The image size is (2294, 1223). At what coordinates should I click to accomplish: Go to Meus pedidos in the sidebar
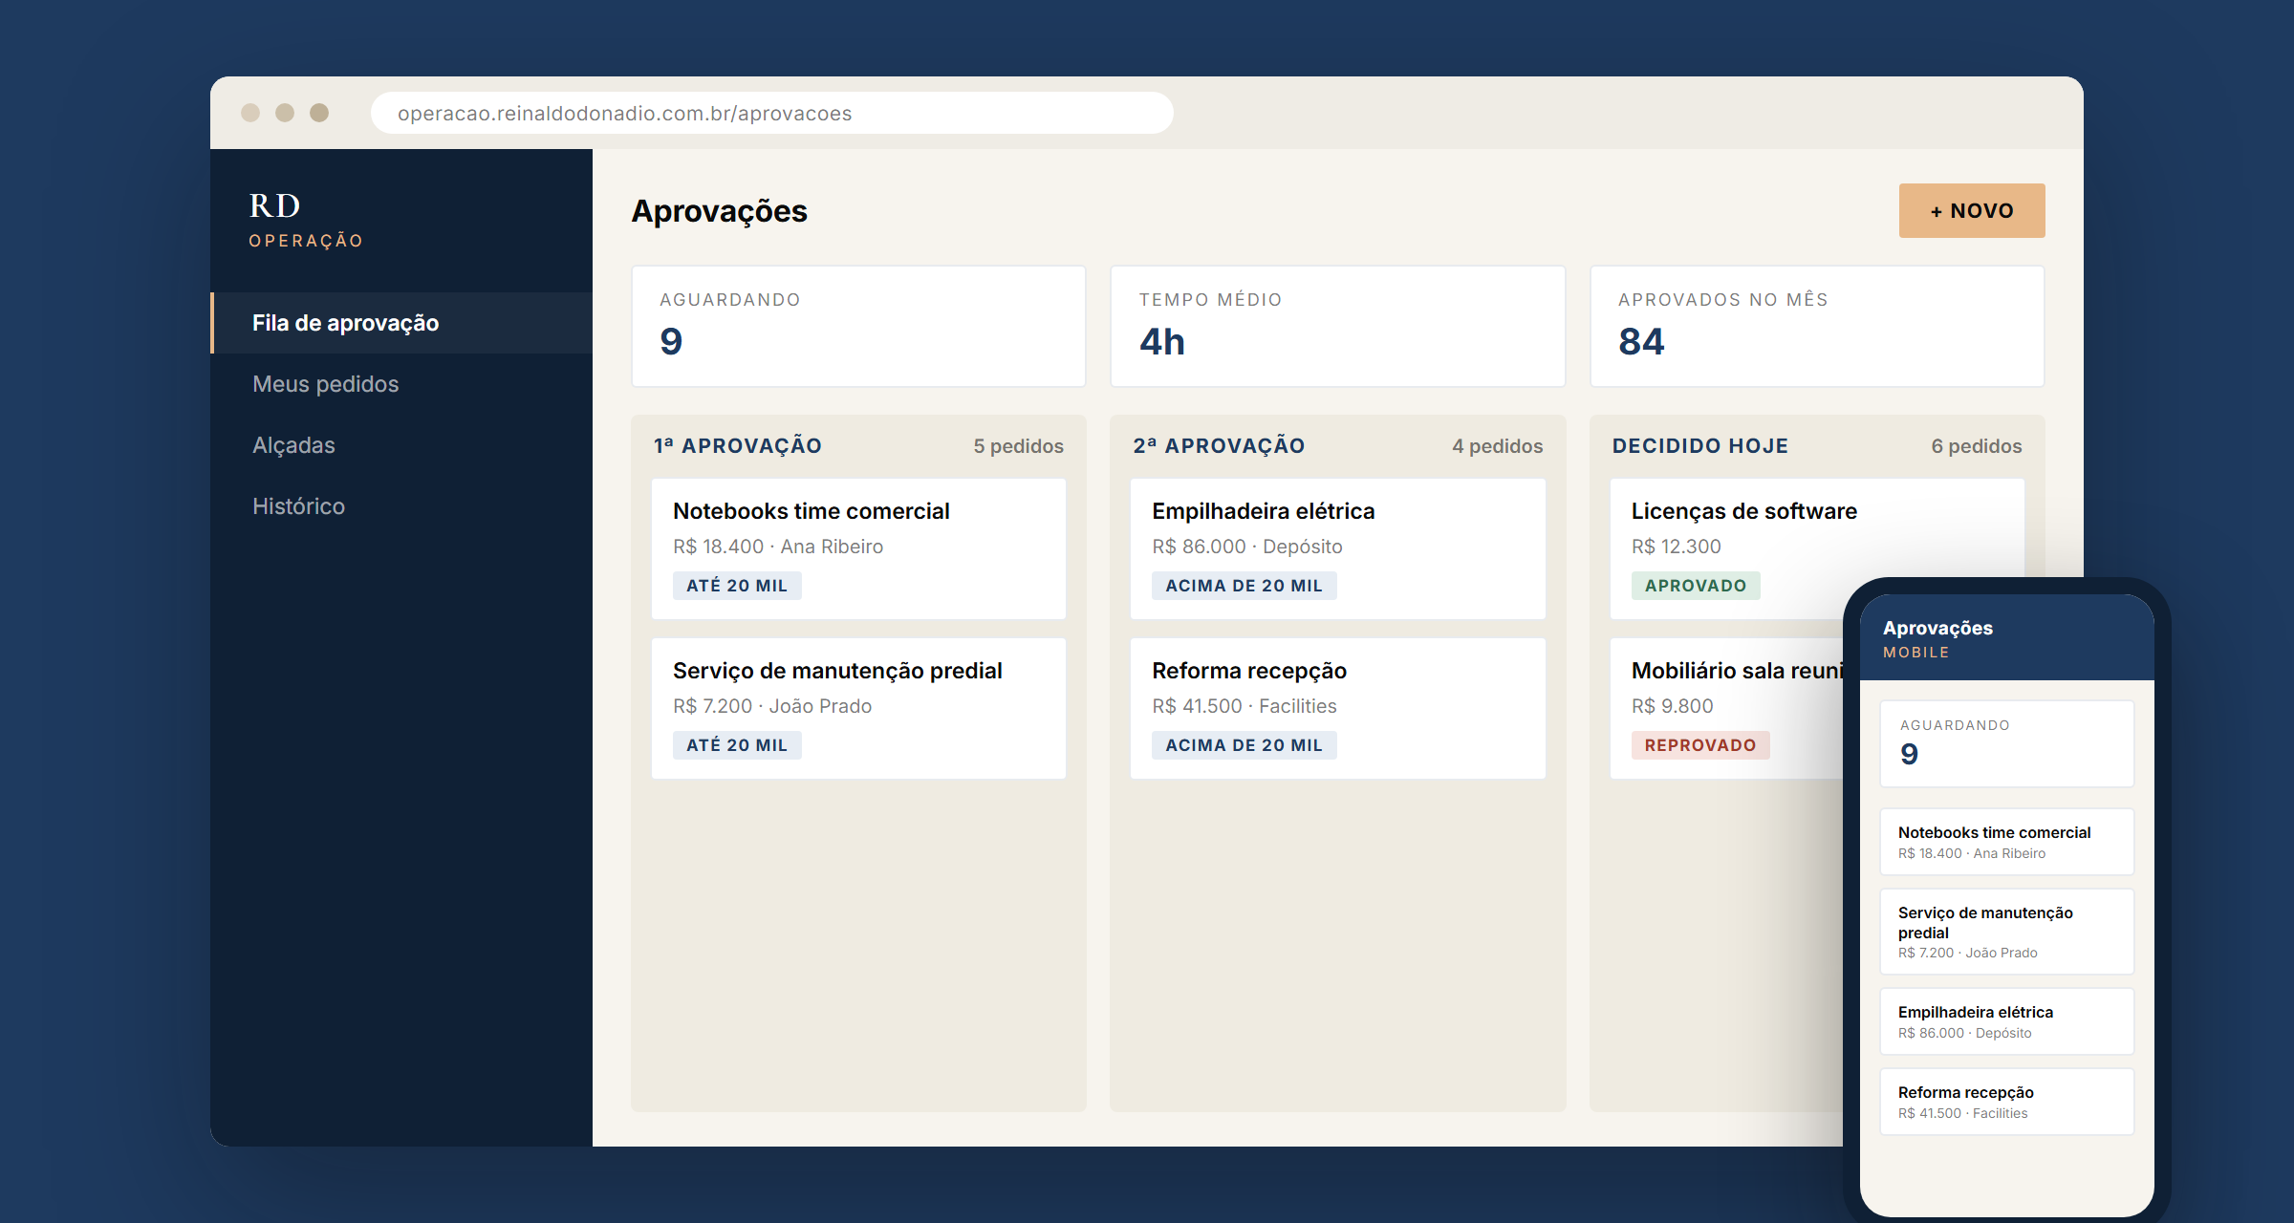[x=401, y=384]
